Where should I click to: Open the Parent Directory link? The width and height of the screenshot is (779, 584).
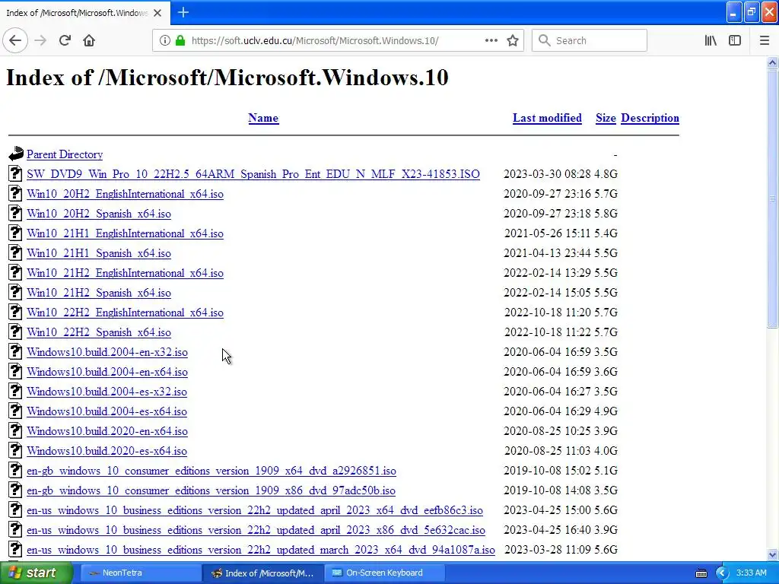(65, 154)
